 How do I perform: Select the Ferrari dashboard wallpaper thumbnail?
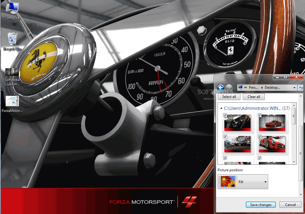point(237,123)
